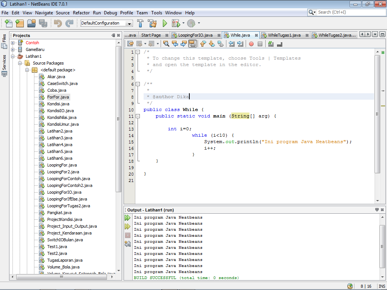Toggle Highlight Search in the editor toolbar
The width and height of the screenshot is (387, 290).
pyautogui.click(x=192, y=44)
